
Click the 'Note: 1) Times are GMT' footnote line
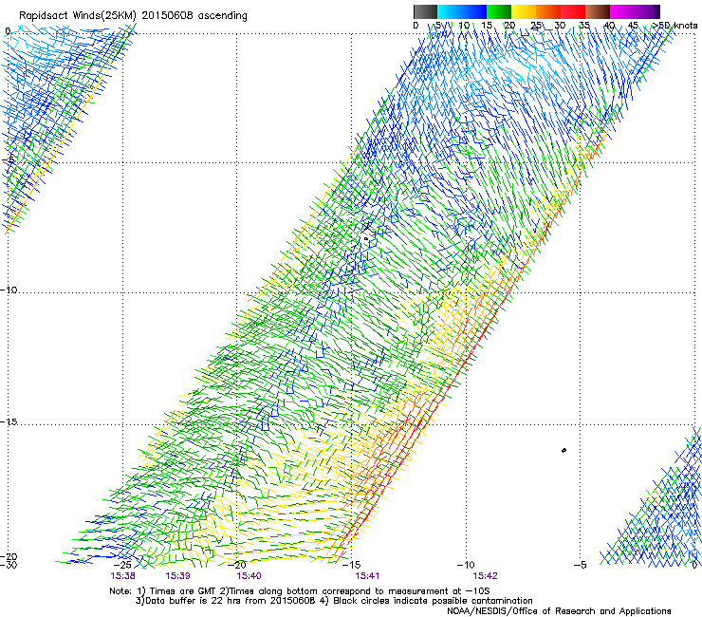coord(300,591)
